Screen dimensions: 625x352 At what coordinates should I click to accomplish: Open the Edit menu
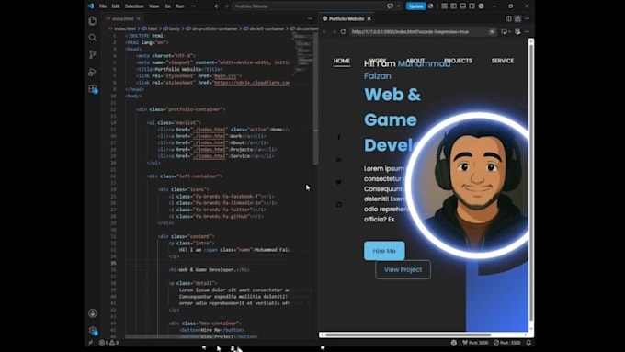[x=116, y=6]
